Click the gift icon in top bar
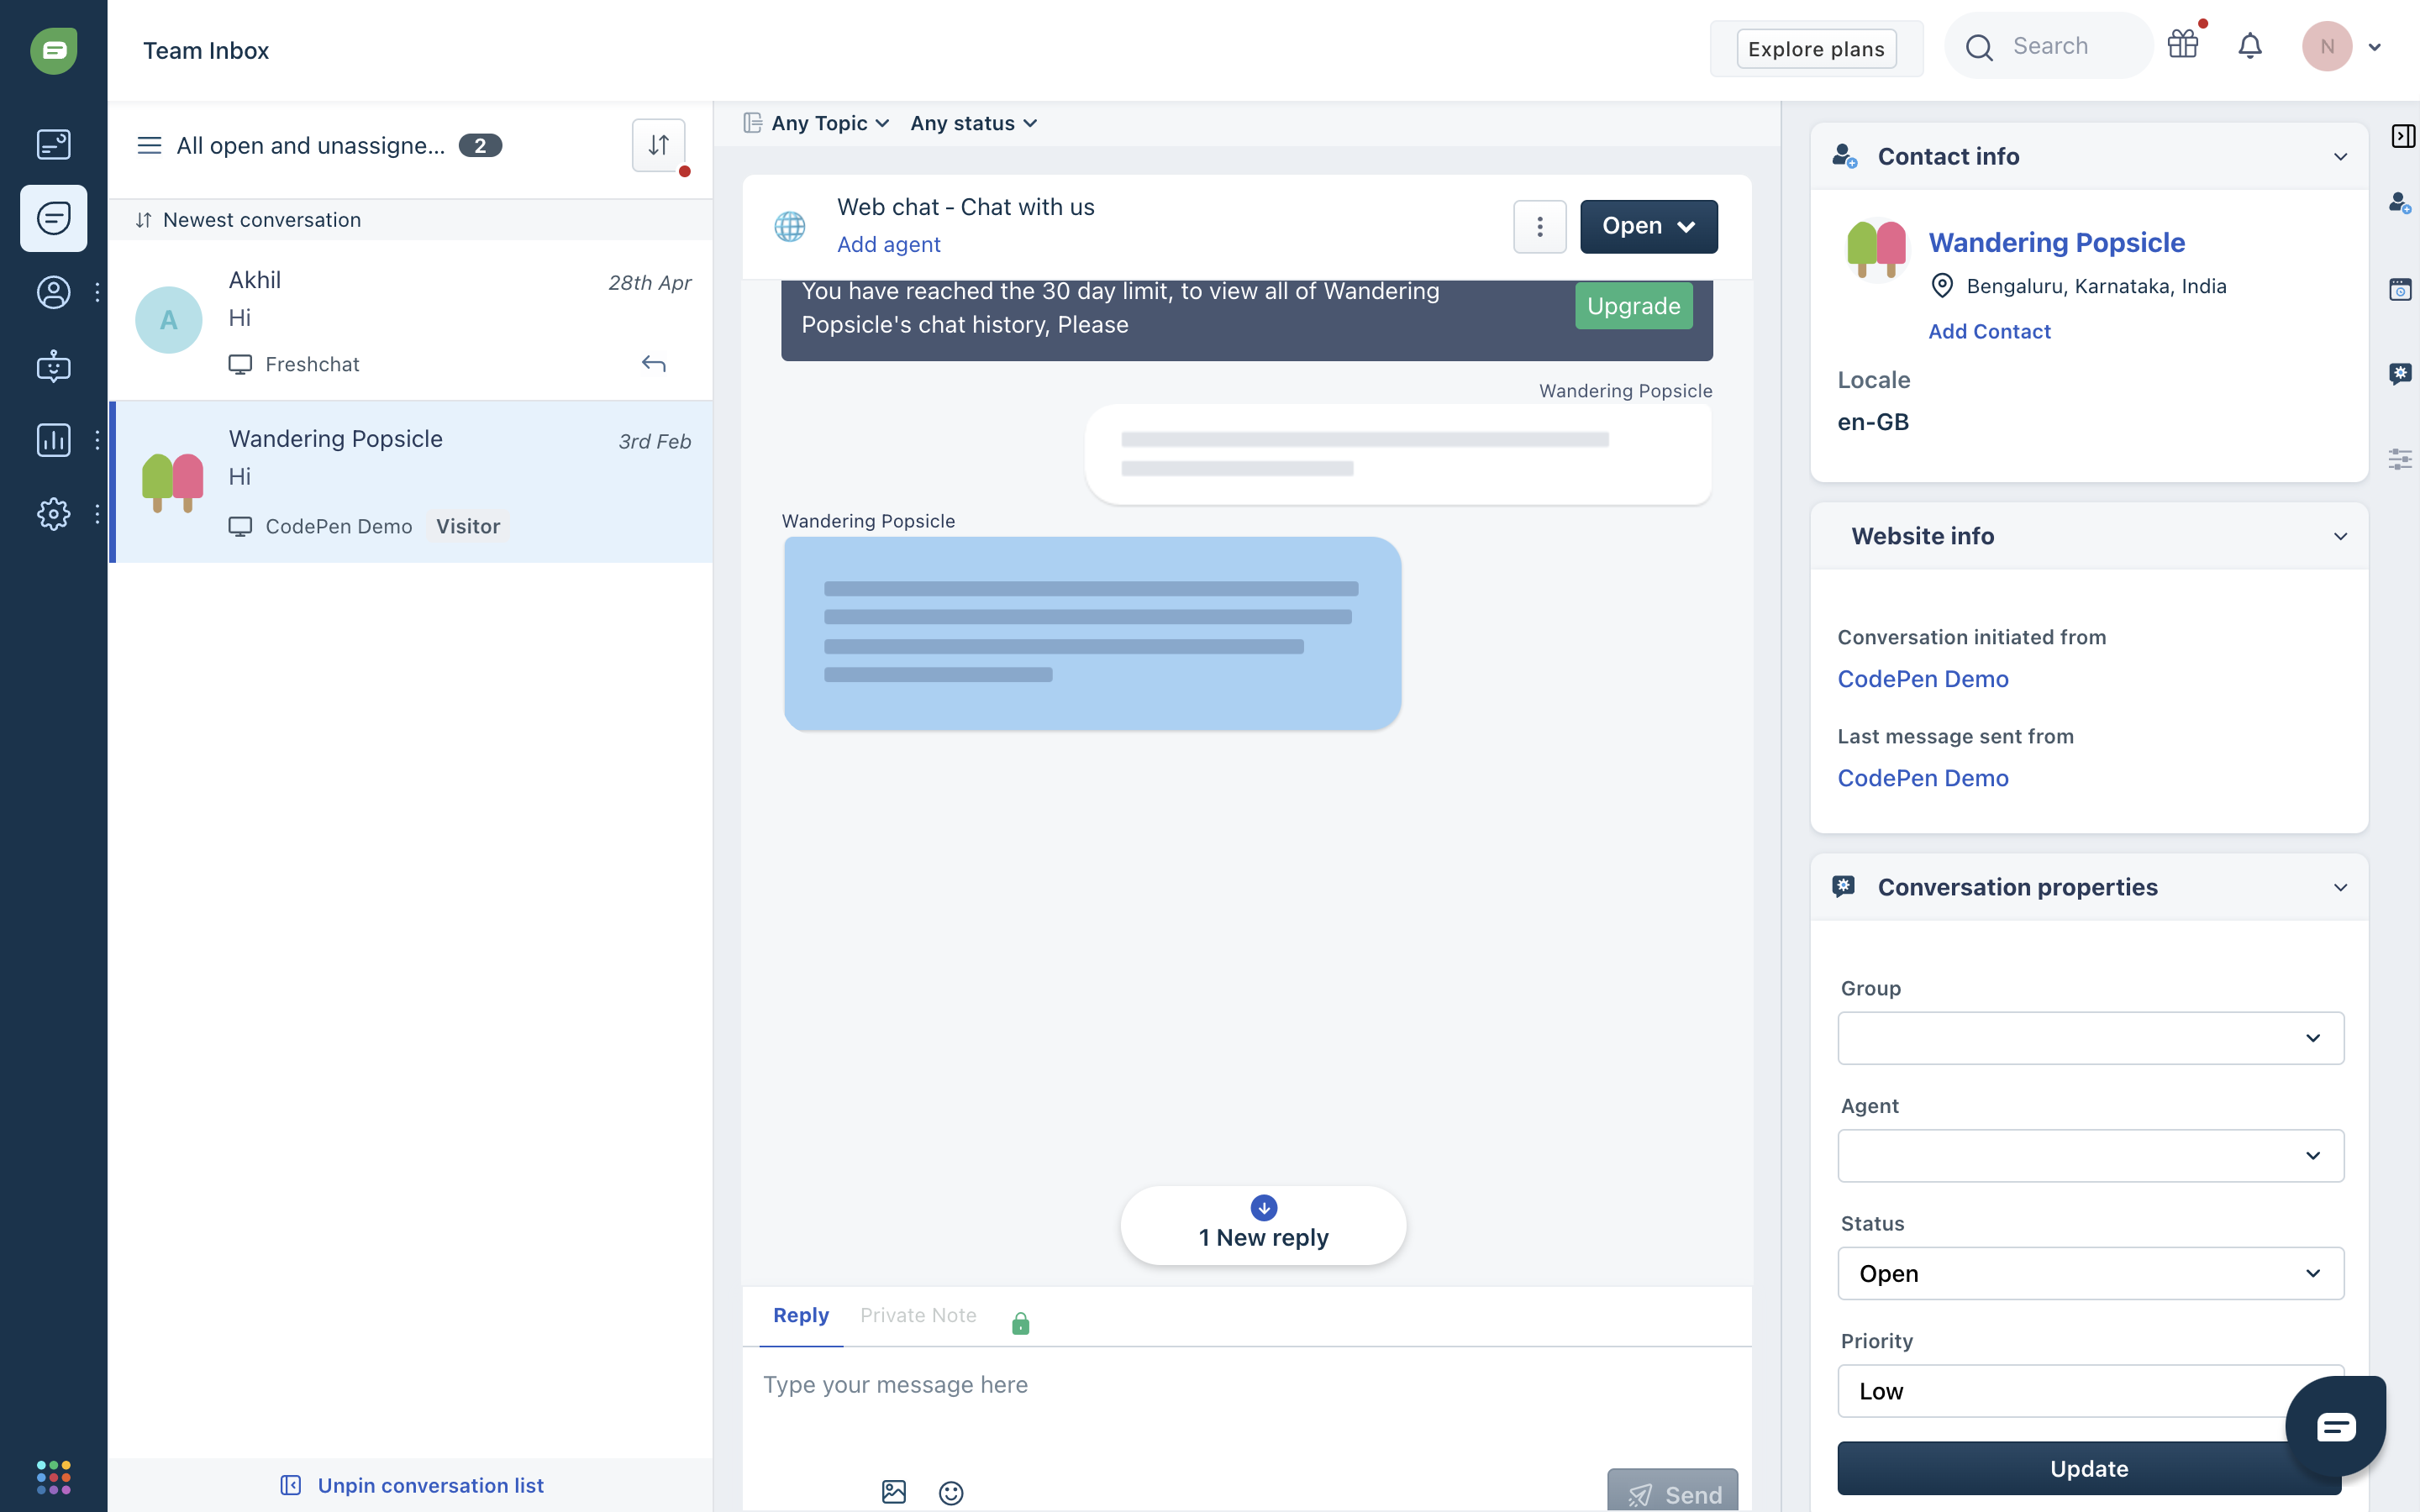Image resolution: width=2420 pixels, height=1512 pixels. tap(2183, 45)
